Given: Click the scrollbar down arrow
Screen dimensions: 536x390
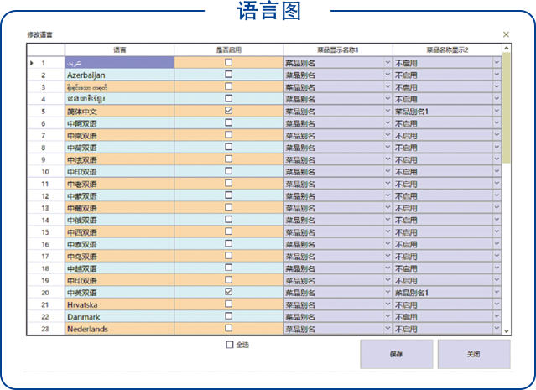Looking at the screenshot, I should tap(507, 330).
